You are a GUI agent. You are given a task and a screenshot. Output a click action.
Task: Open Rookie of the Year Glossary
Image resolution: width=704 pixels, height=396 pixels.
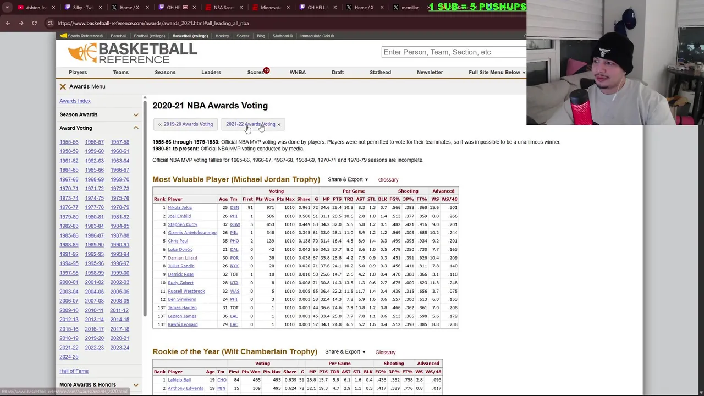tap(386, 352)
